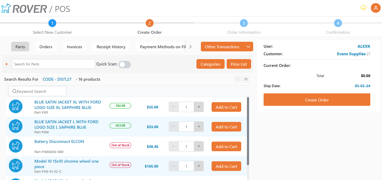
Task: Click product image for Battery Disconnect ELCON
Action: 16,146
